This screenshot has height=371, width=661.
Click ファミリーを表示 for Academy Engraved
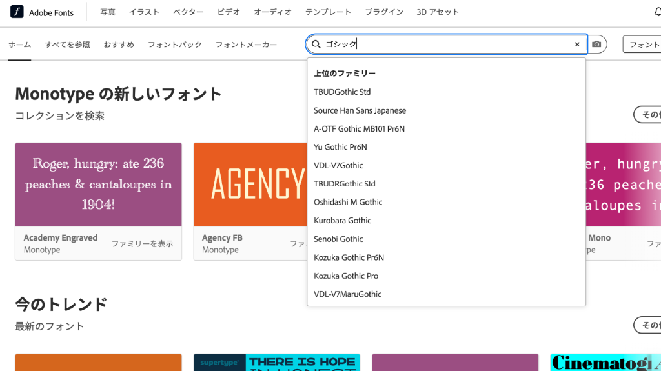(142, 244)
